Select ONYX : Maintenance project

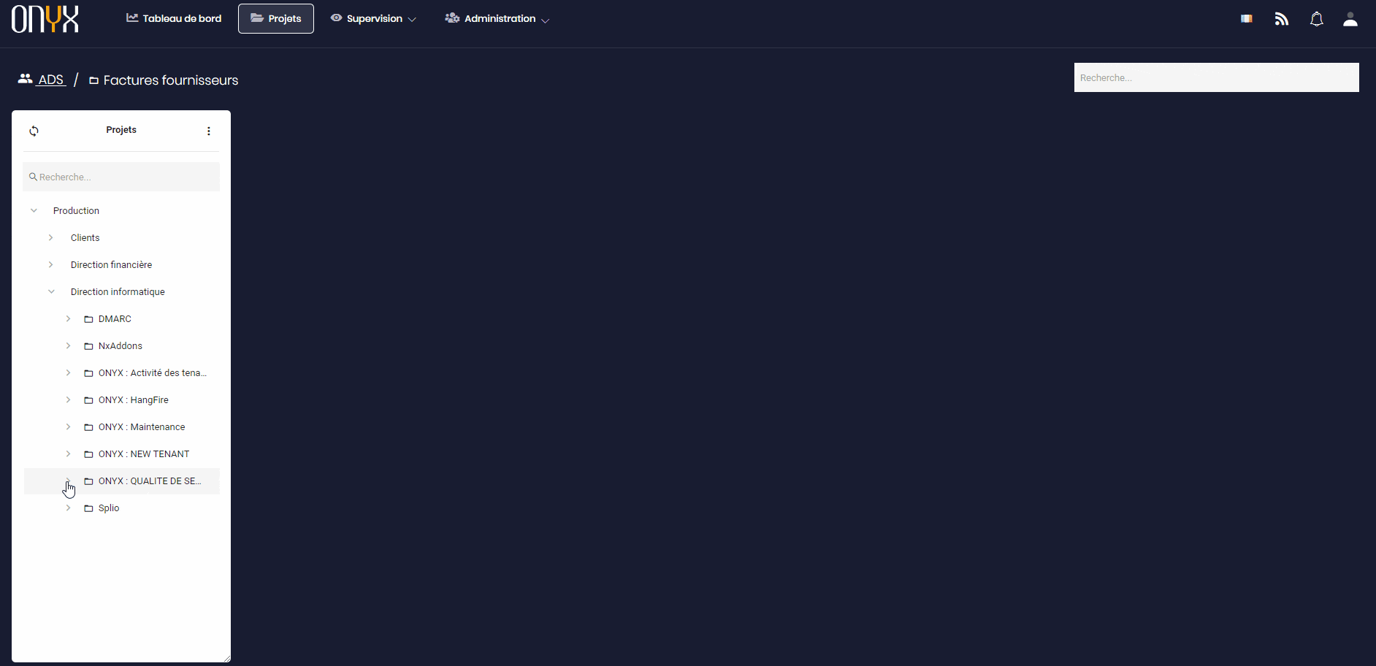[142, 426]
